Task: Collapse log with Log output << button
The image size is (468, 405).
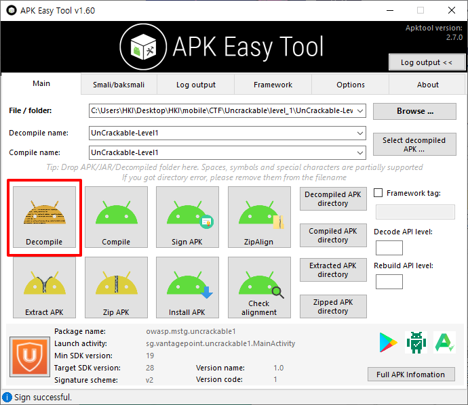Action: [427, 62]
